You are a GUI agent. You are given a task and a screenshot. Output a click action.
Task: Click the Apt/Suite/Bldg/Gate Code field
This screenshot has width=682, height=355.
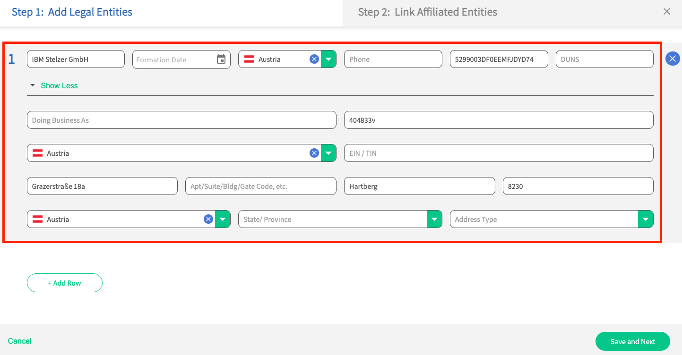261,186
